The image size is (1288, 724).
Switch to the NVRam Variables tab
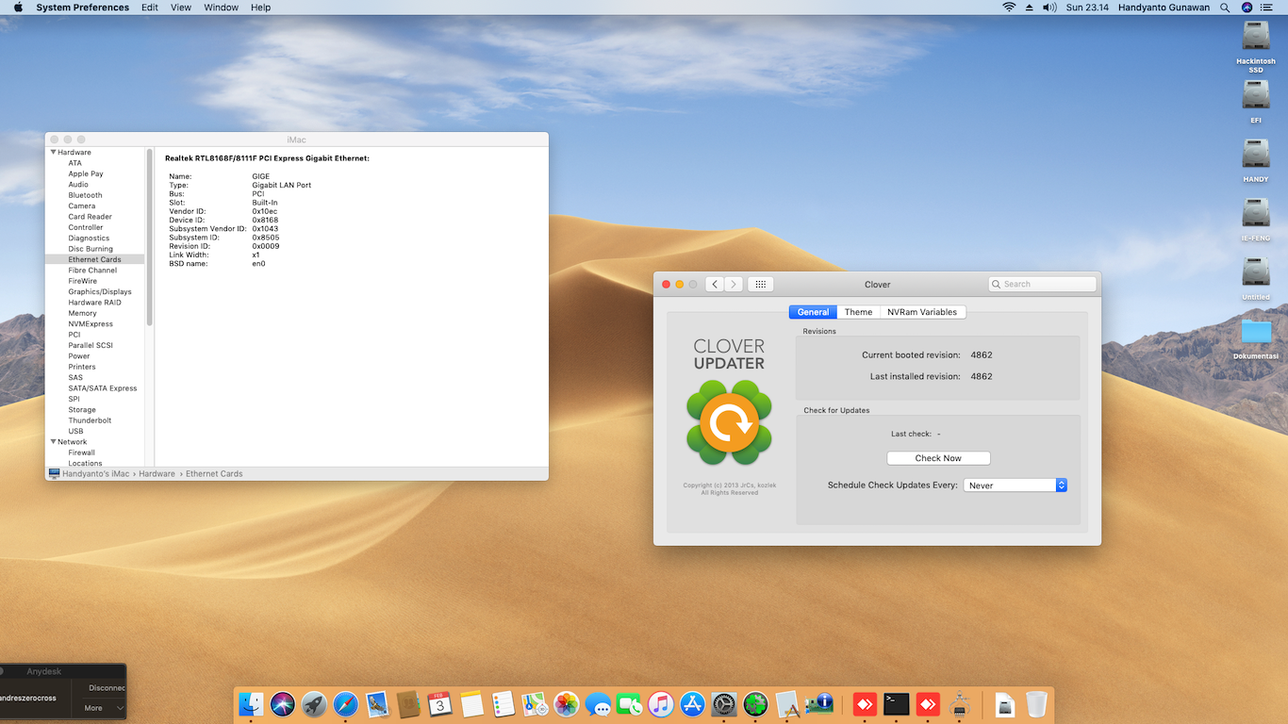pyautogui.click(x=922, y=312)
